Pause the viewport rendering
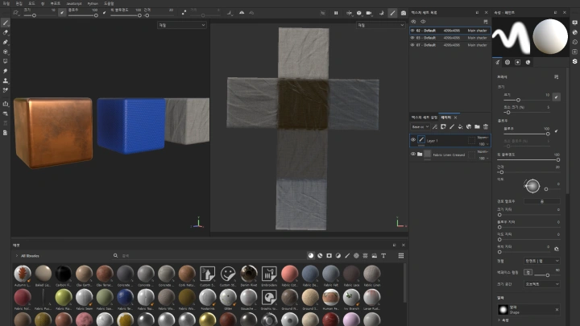The image size is (580, 326). pyautogui.click(x=336, y=13)
